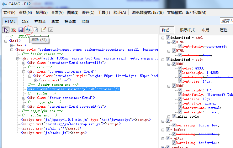Select the div id="container" main-body row
Image resolution: width=233 pixels, height=148 pixels.
tap(73, 89)
